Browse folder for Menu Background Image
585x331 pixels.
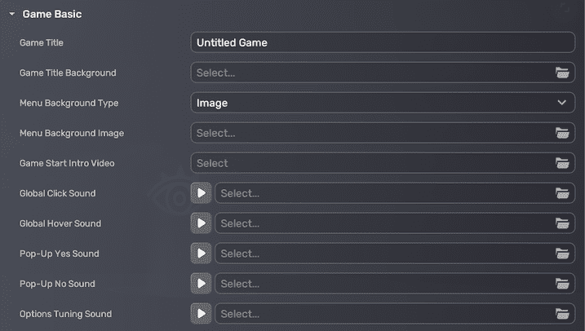pos(561,133)
